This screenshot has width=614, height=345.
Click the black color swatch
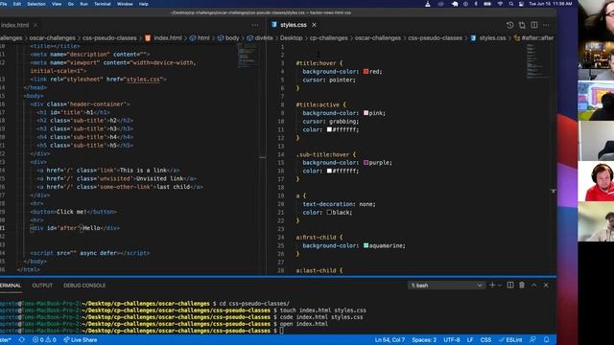(x=329, y=213)
